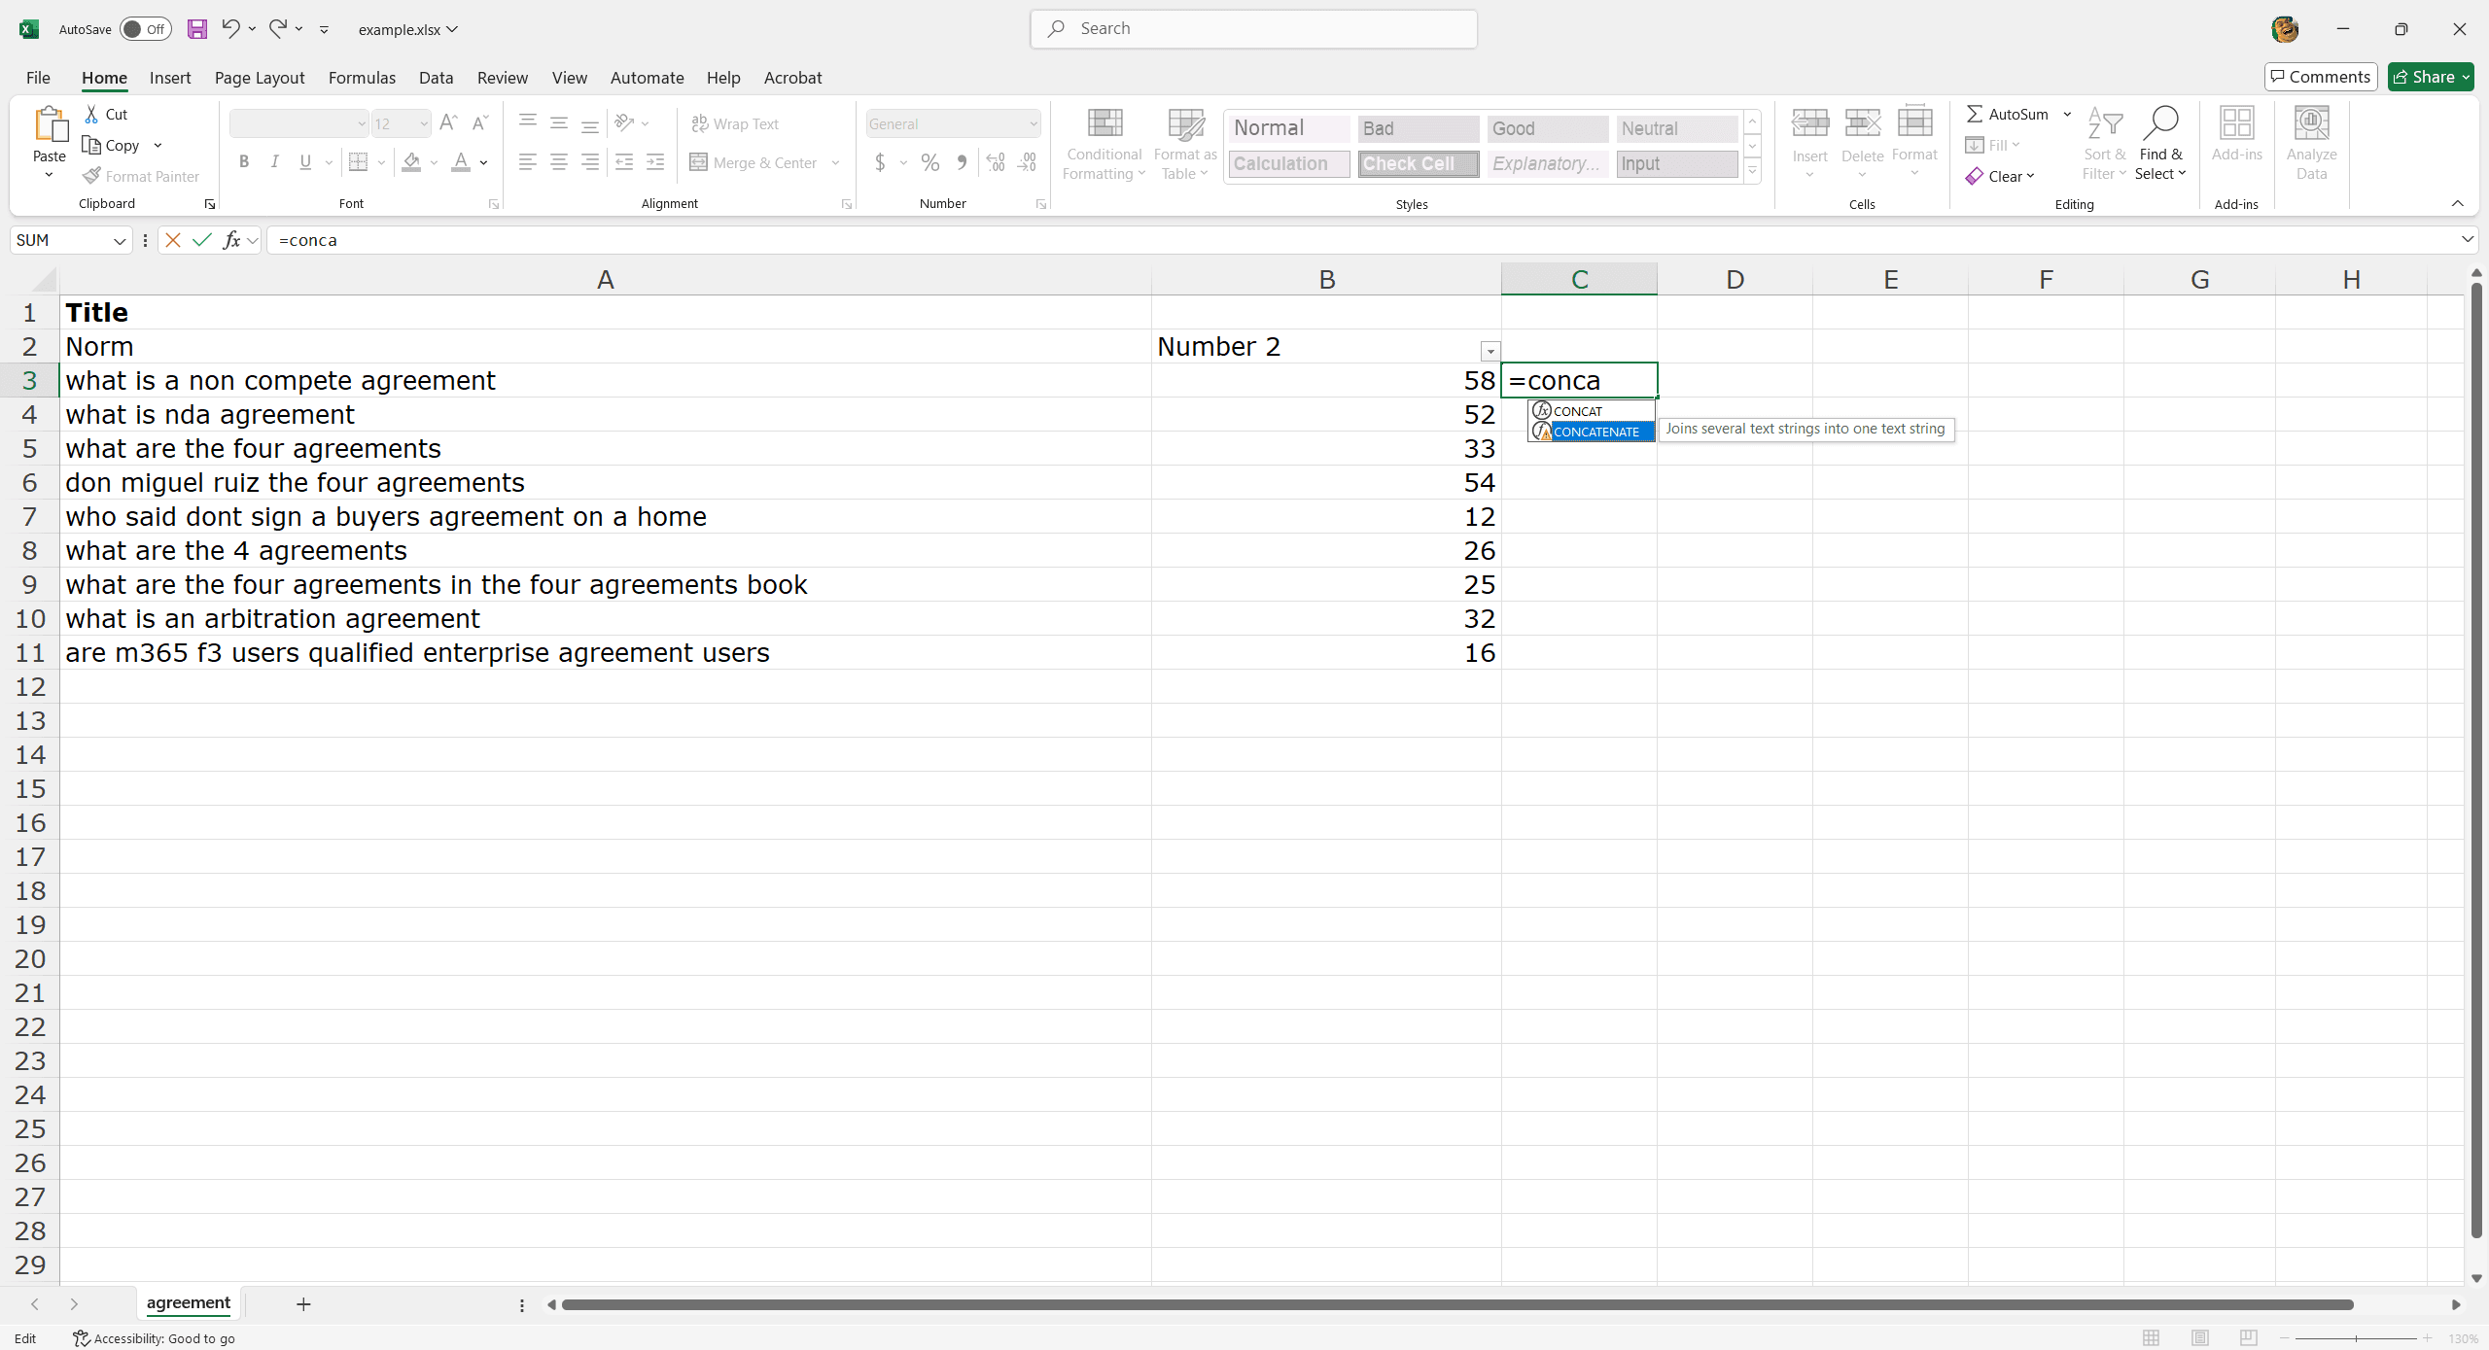The height and width of the screenshot is (1350, 2489).
Task: Click the Undo arrow icon
Action: point(230,28)
